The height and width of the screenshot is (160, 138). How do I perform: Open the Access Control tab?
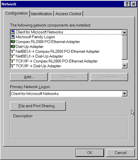[68, 14]
